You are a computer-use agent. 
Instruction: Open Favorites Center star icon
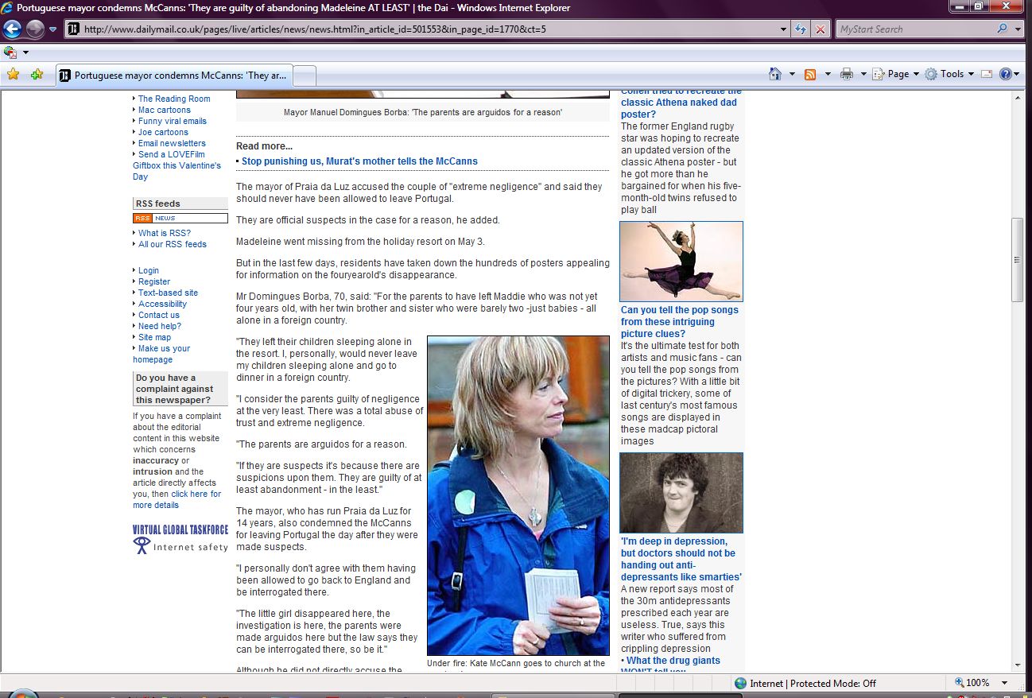(13, 75)
